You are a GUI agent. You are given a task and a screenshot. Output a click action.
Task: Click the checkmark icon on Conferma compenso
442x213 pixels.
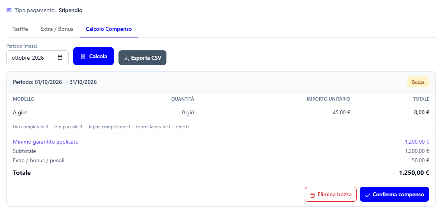coord(367,195)
